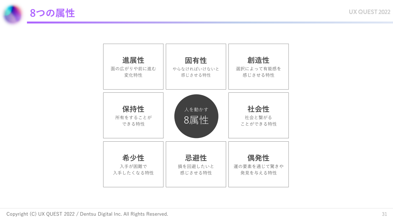393x220 pixels.
Task: Click the 偶発性 heading
Action: (259, 158)
